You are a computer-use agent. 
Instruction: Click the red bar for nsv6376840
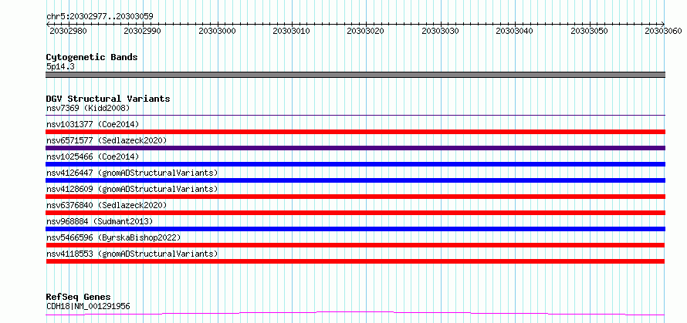point(355,213)
